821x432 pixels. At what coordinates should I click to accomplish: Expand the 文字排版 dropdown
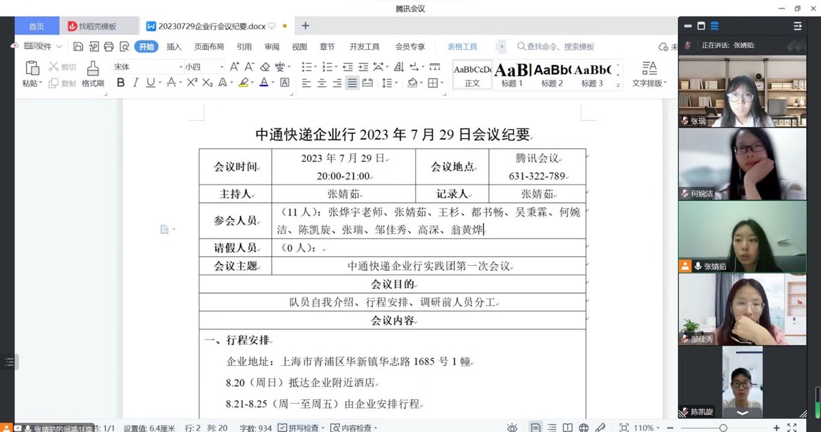click(649, 83)
